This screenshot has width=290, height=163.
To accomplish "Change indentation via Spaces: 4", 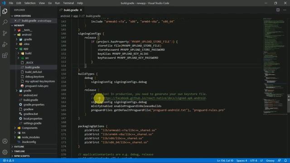I will tap(242, 161).
